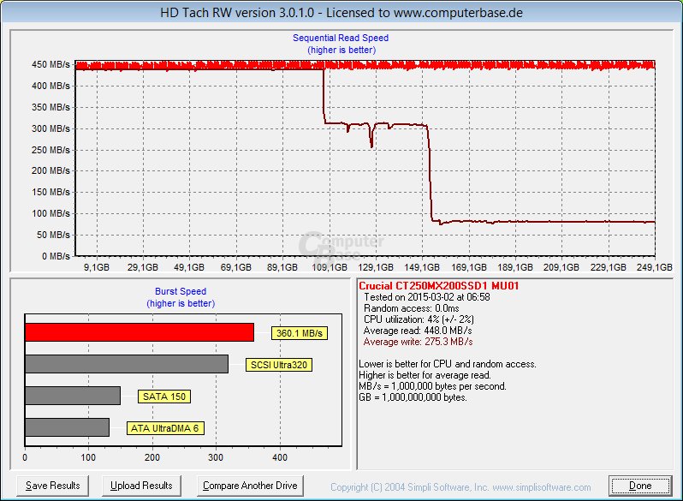683x501 pixels.
Task: Click the 360.1 MB/s yellow label
Action: tap(300, 333)
